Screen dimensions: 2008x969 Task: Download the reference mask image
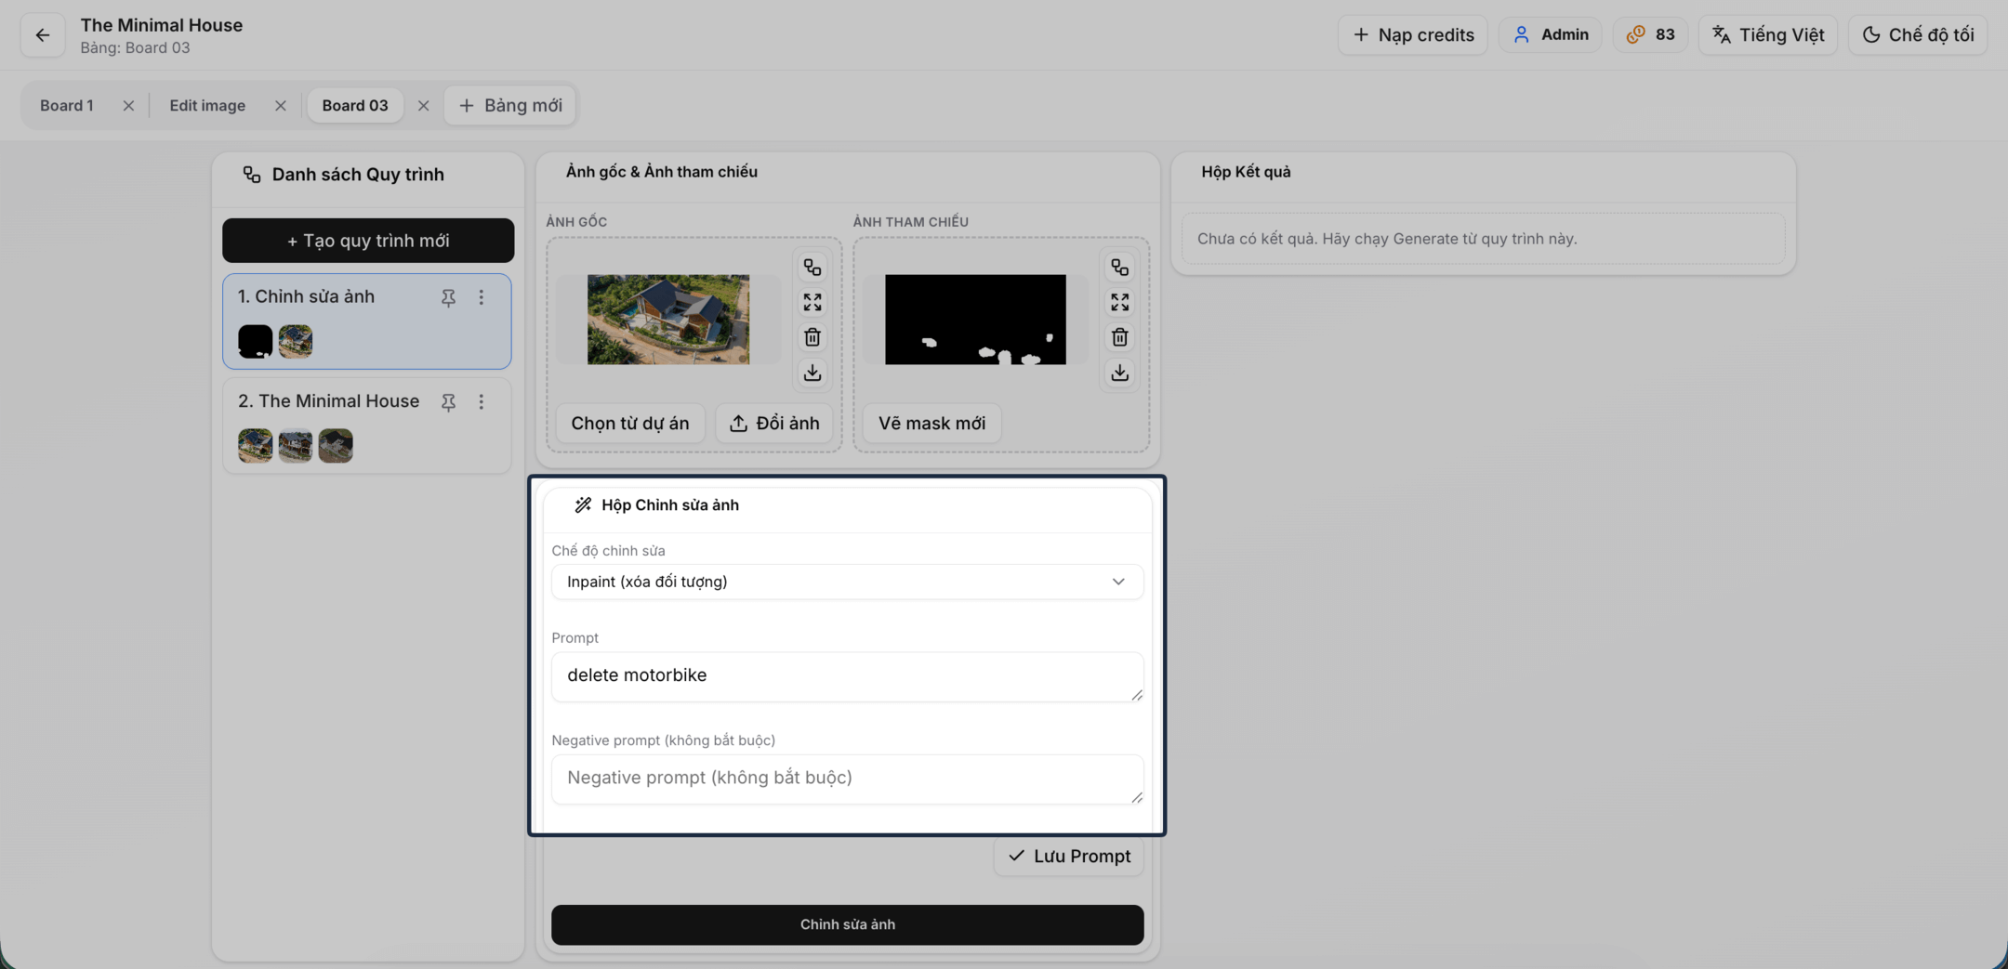pos(1119,373)
